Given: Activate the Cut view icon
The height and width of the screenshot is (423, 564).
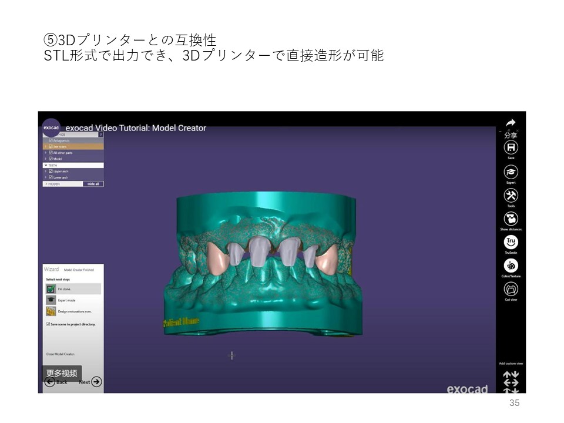Looking at the screenshot, I should point(511,289).
